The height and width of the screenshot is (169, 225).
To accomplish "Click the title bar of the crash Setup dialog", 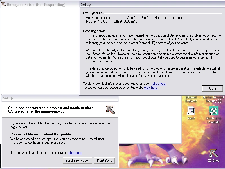I will pos(56,98).
